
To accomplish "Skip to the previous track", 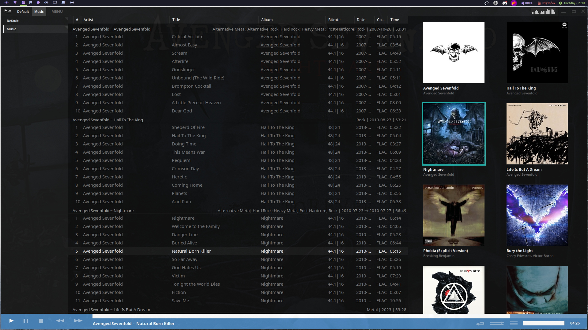I will [60, 321].
